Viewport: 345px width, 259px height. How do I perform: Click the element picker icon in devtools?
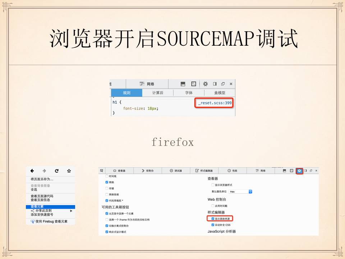[102, 171]
